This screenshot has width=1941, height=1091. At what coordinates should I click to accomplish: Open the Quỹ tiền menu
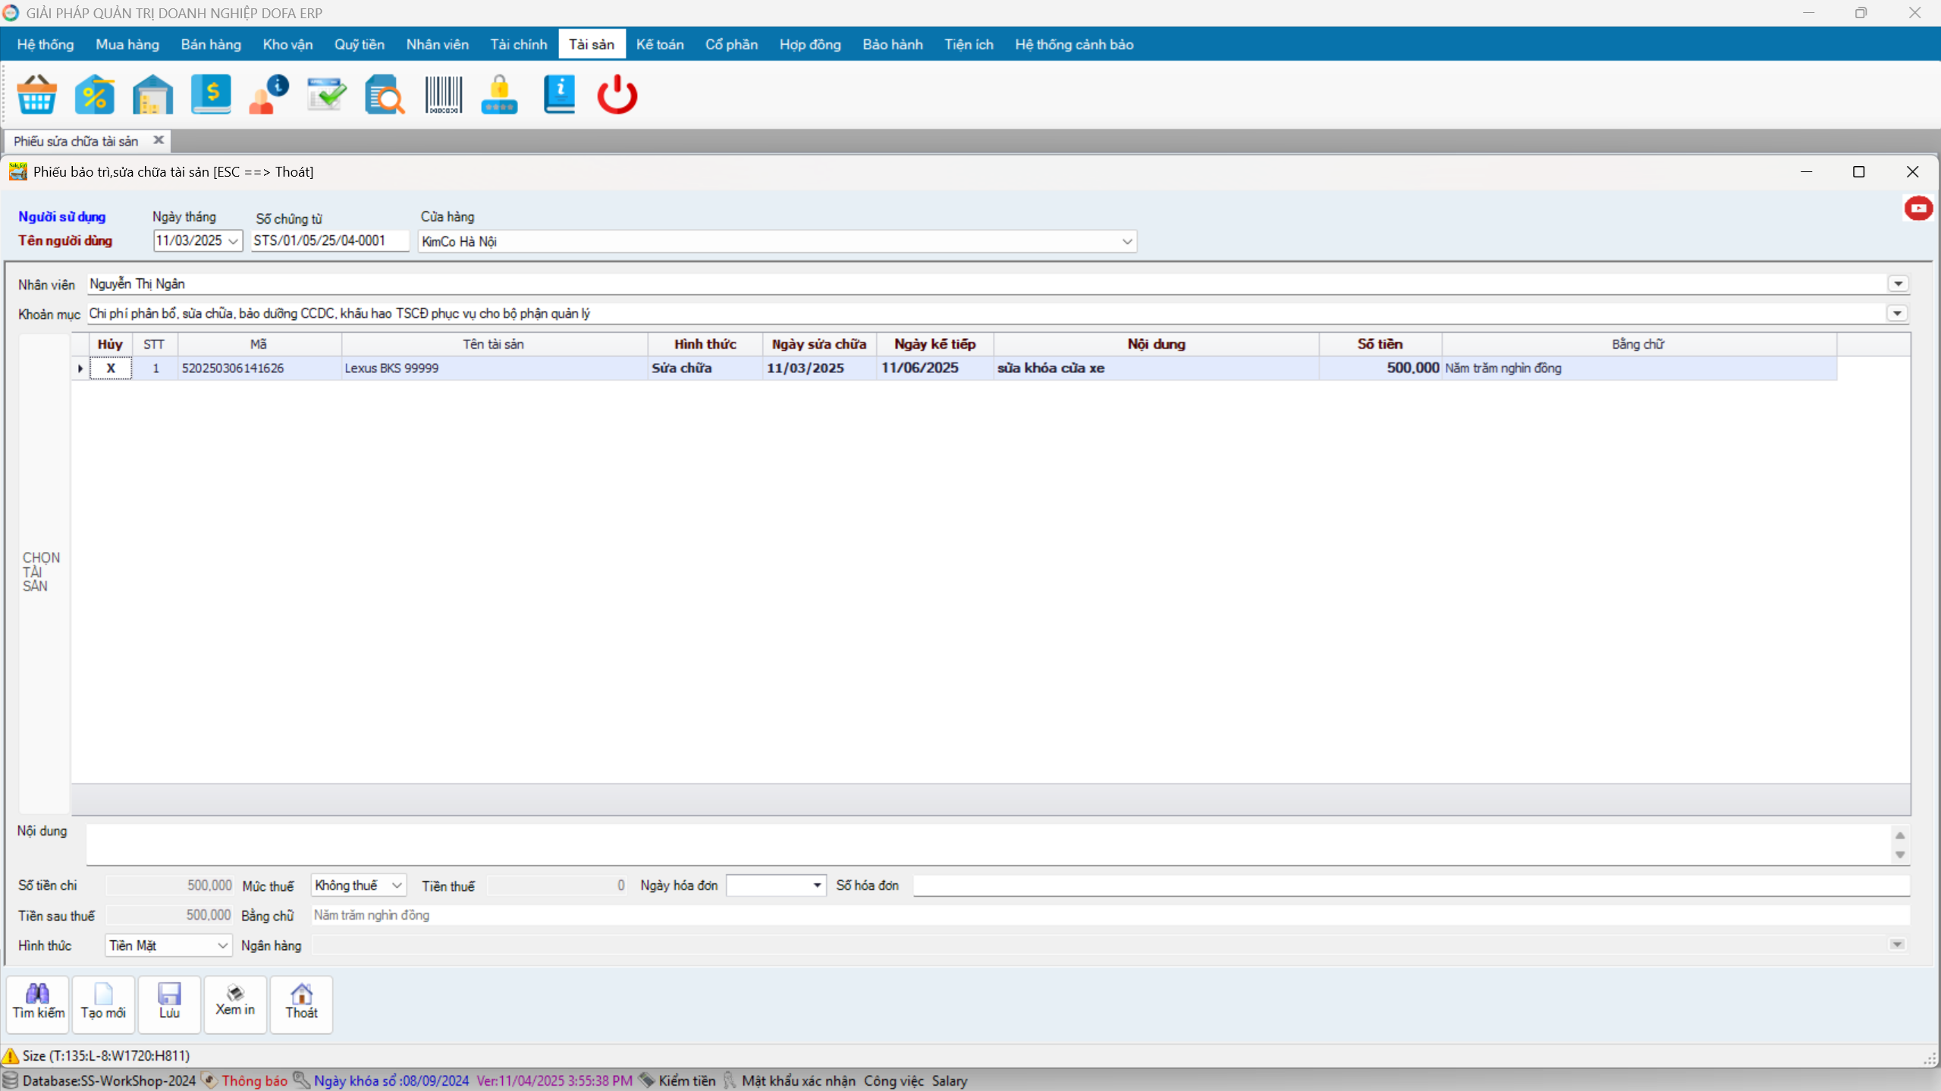[360, 44]
